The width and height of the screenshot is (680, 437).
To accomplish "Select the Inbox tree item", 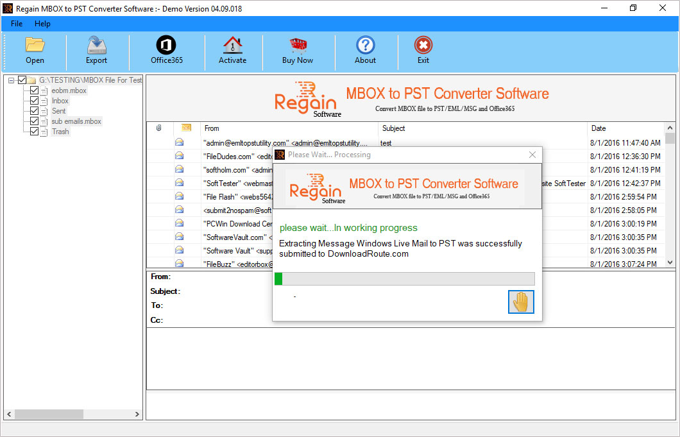I will pos(60,101).
